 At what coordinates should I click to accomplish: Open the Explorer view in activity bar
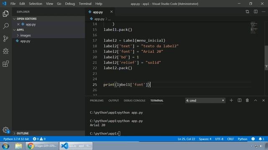pos(5,14)
